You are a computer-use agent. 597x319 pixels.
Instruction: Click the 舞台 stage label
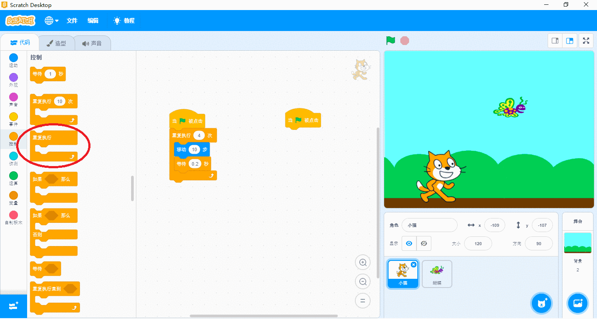[578, 222]
